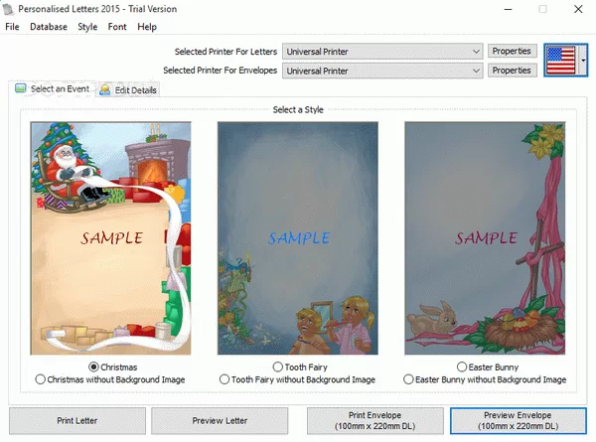Screen dimensions: 596x442
Task: Open the Style menu
Action: click(x=87, y=27)
